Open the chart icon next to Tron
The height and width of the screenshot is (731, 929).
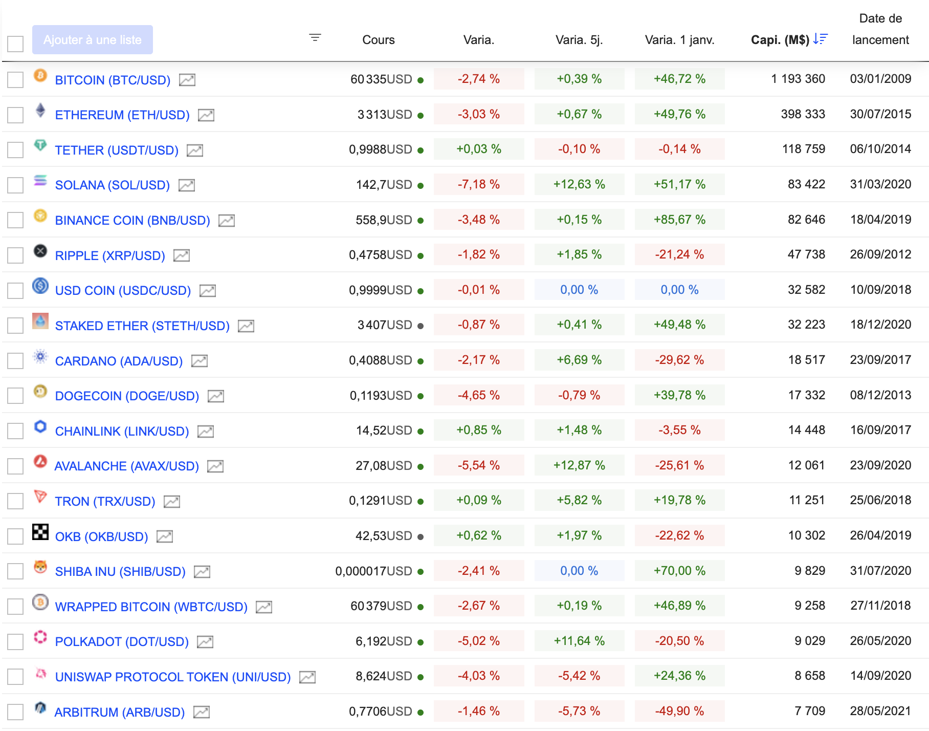tap(172, 502)
